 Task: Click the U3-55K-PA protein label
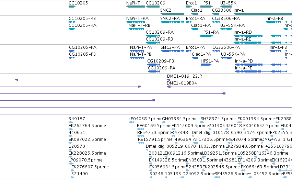[233, 54]
